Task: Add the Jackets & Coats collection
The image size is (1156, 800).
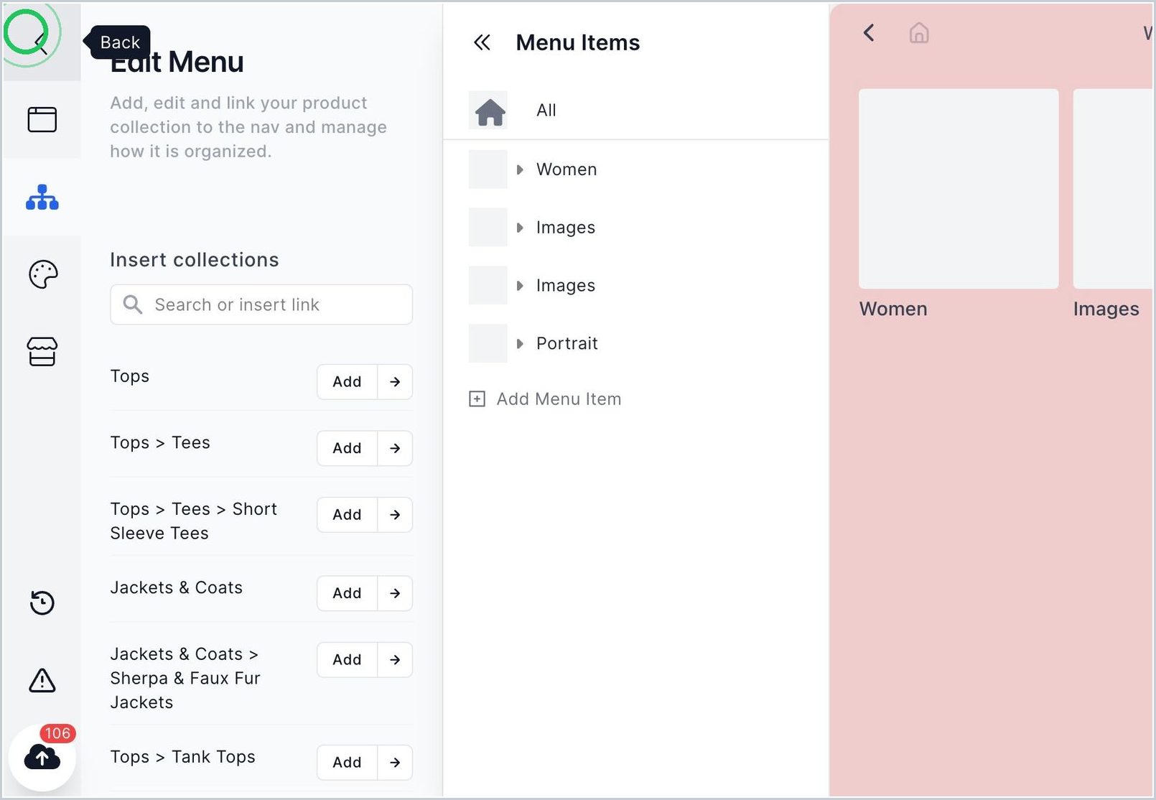Action: click(x=347, y=593)
